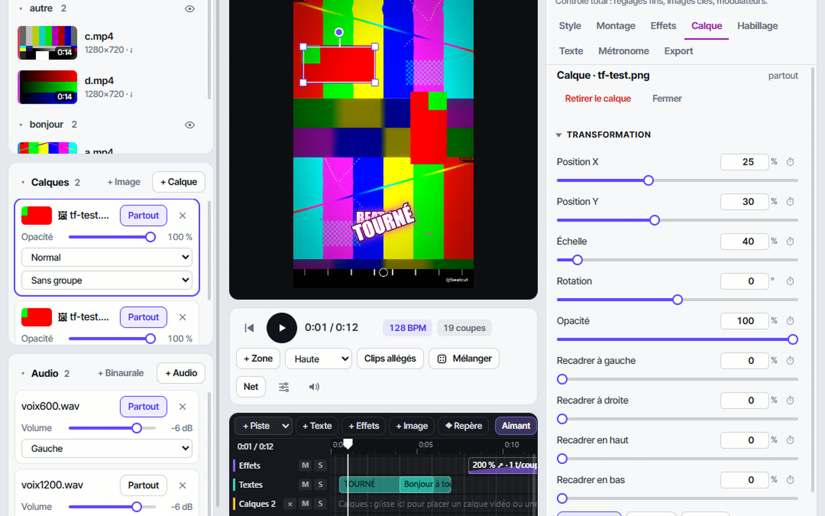Click the Fermer button
This screenshot has height=516, width=825.
tap(667, 99)
